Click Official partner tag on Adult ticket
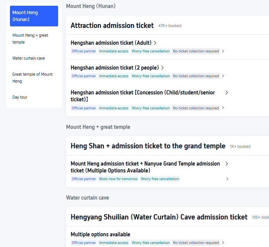 pyautogui.click(x=84, y=51)
